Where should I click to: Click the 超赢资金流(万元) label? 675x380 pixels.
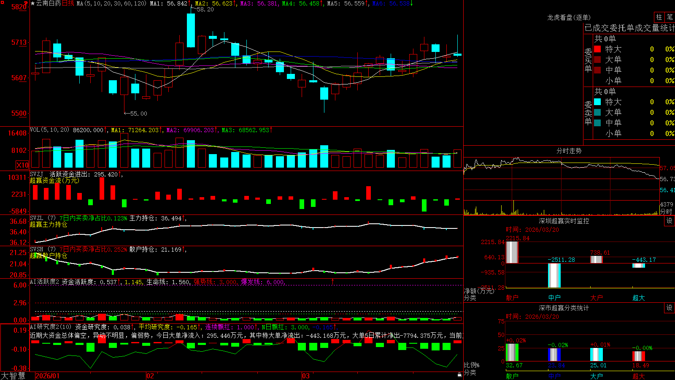54,180
